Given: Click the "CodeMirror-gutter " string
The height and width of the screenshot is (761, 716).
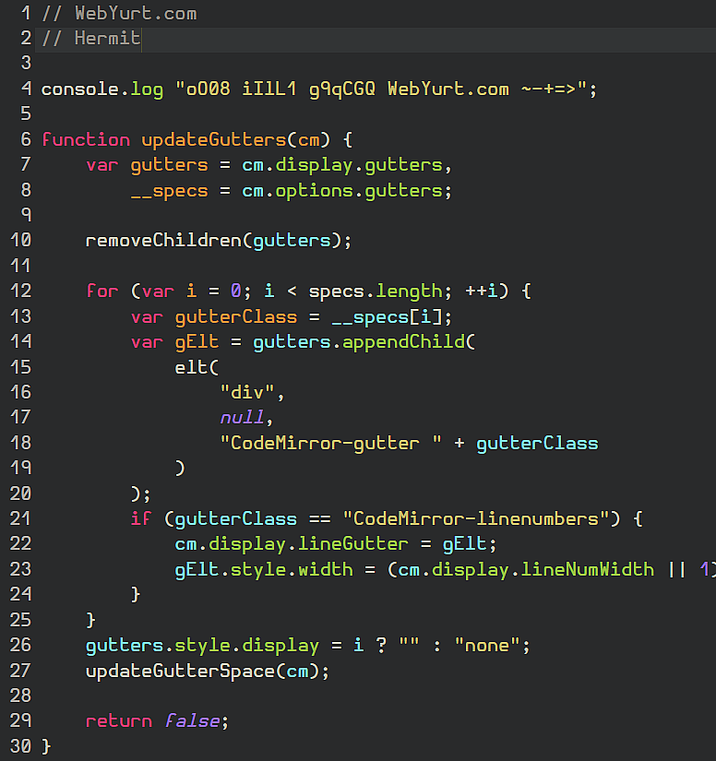Looking at the screenshot, I should click(x=331, y=444).
